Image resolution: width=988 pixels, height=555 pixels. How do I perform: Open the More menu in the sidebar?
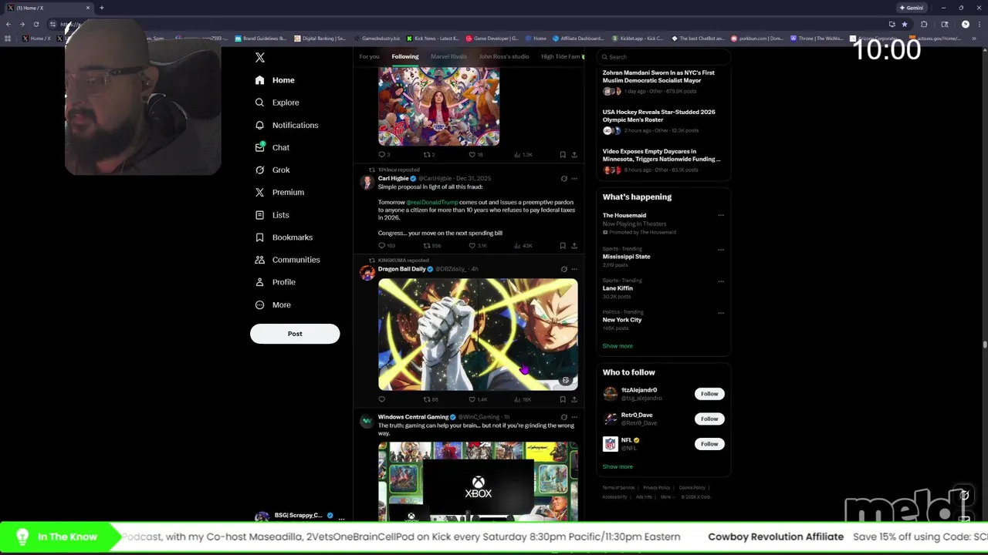pos(272,305)
